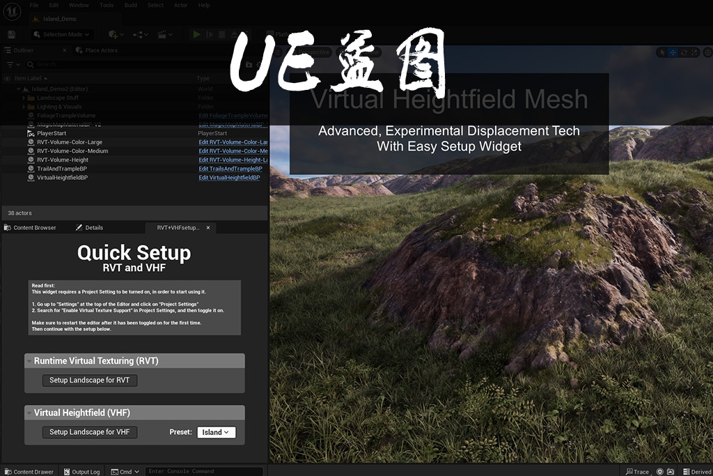Select the viewport select-objects cursor tool
Screen dimensions: 713x476
coord(662,52)
